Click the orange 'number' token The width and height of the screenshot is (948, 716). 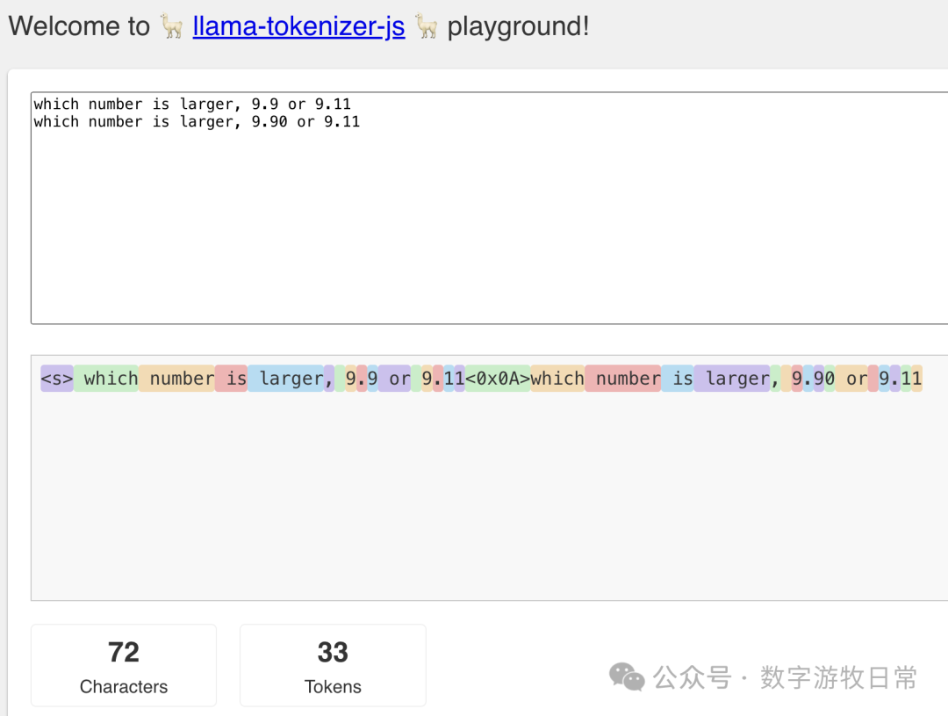point(177,379)
